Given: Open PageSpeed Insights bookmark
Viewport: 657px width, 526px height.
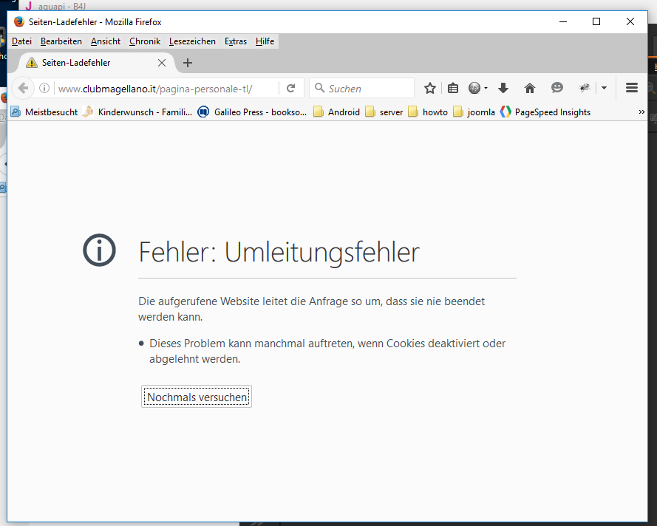Looking at the screenshot, I should click(545, 112).
